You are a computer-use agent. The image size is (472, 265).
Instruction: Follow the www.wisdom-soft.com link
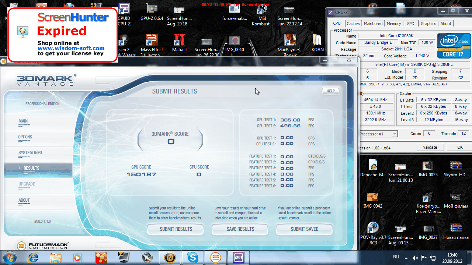[71, 48]
